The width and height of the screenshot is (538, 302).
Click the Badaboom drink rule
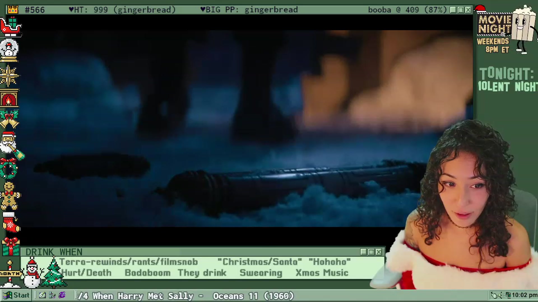coord(147,273)
